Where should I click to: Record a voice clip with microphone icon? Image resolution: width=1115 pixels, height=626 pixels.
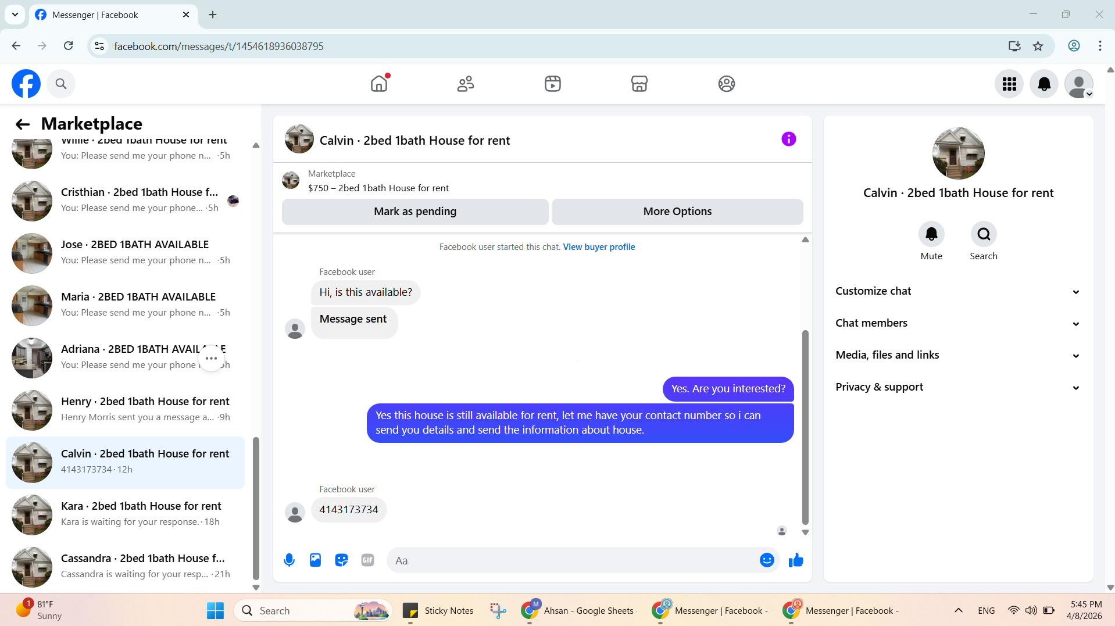289,560
